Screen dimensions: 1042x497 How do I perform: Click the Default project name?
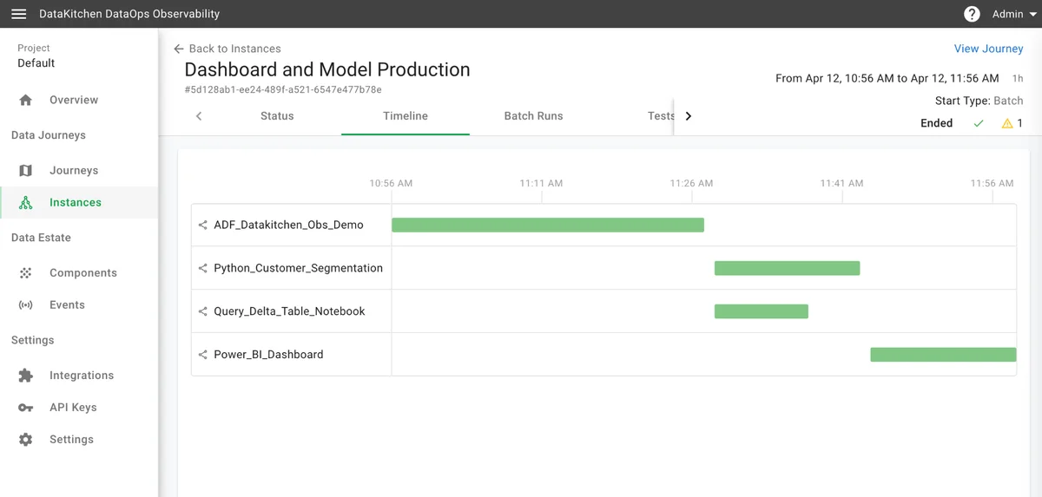coord(36,63)
